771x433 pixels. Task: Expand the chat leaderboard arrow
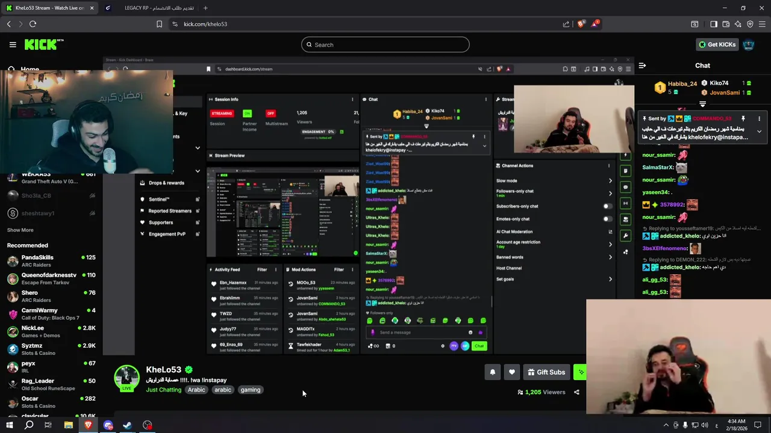coord(702,104)
